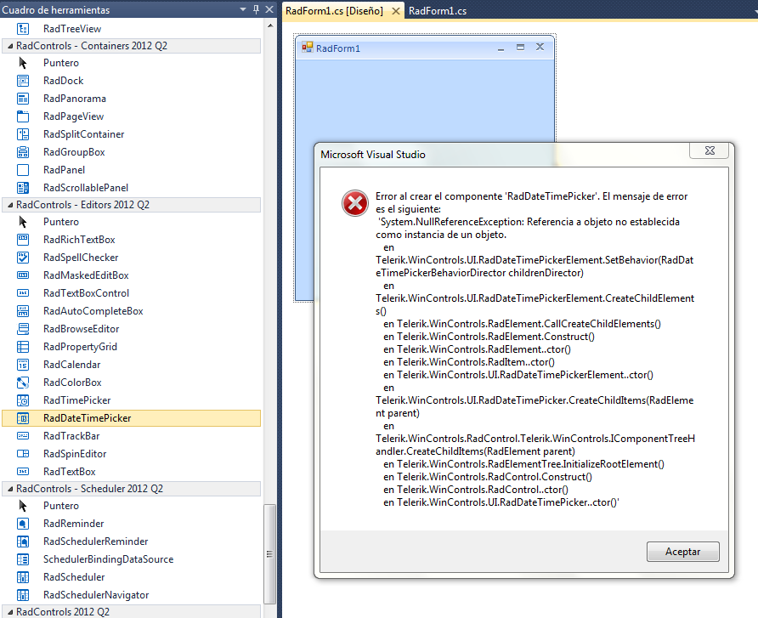Close the Microsoft Visual Studio error dialog
The height and width of the screenshot is (618, 758).
[x=710, y=150]
